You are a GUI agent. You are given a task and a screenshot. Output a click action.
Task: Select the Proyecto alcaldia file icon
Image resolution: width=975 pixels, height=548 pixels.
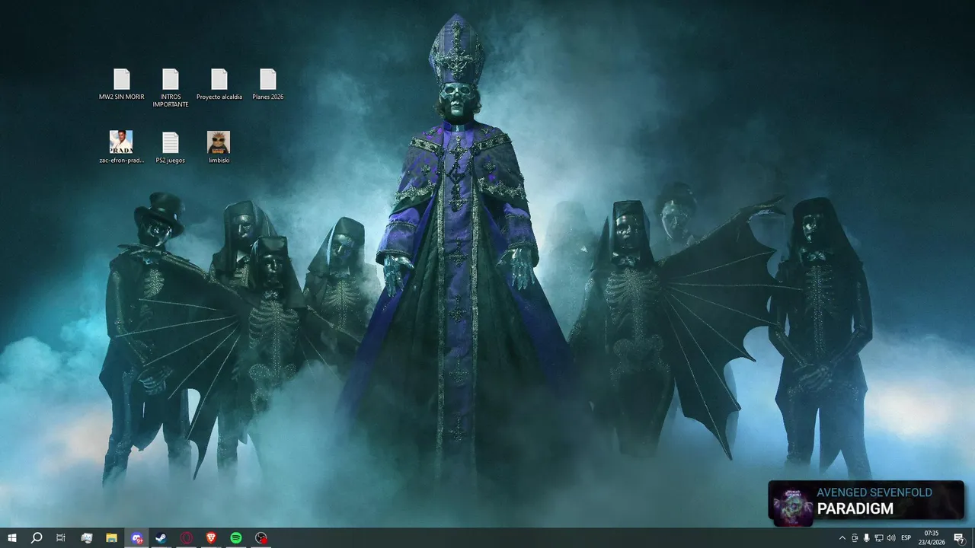(x=219, y=84)
